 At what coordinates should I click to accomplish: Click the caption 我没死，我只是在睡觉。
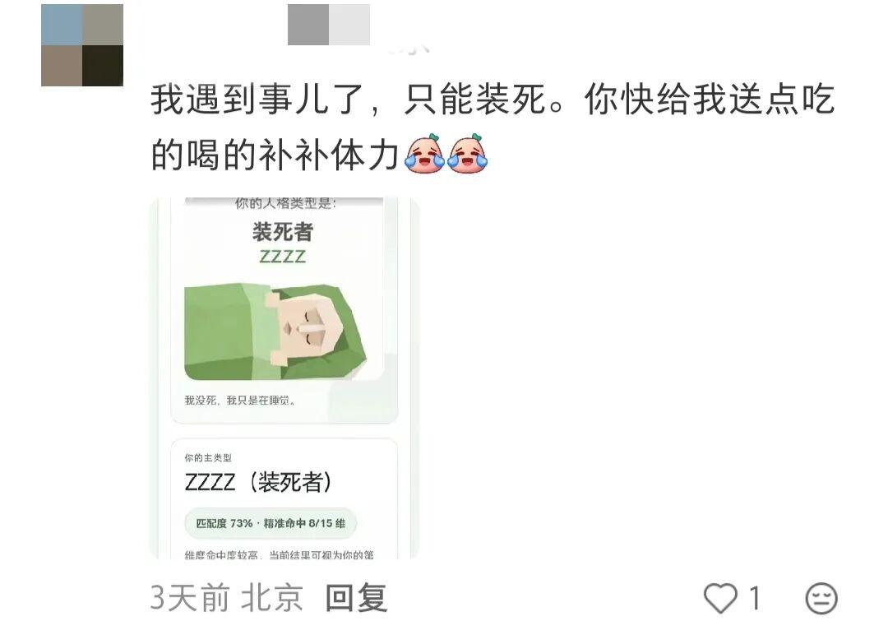click(240, 401)
